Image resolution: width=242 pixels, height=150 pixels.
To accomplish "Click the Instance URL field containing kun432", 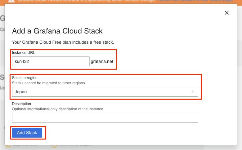I will pyautogui.click(x=51, y=61).
